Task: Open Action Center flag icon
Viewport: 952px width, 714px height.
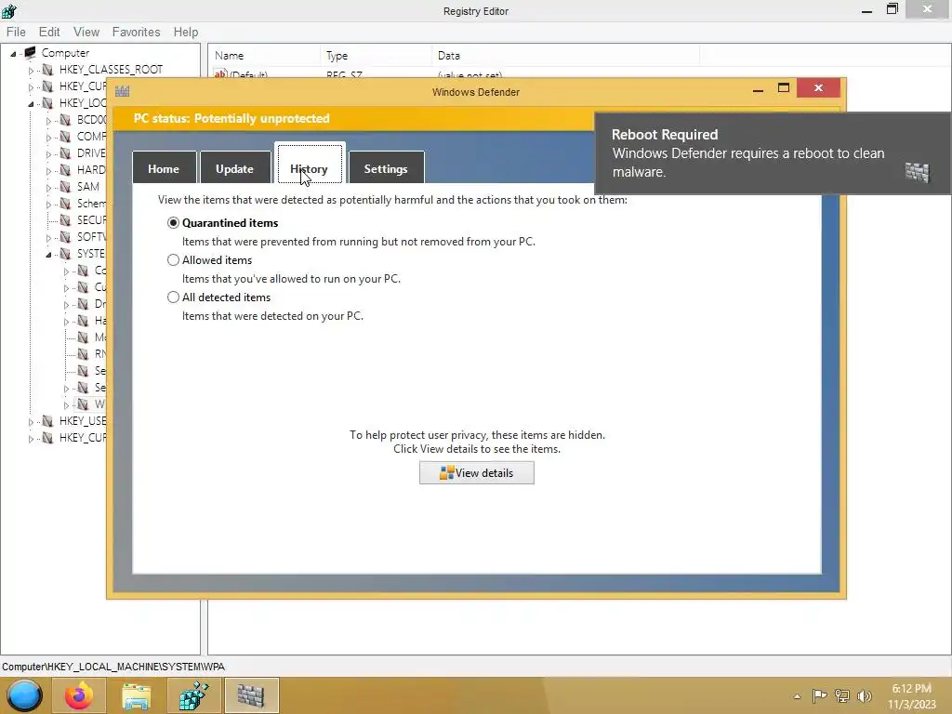Action: (819, 695)
